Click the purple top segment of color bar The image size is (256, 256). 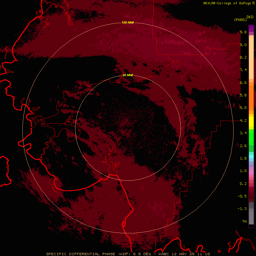tap(251, 28)
